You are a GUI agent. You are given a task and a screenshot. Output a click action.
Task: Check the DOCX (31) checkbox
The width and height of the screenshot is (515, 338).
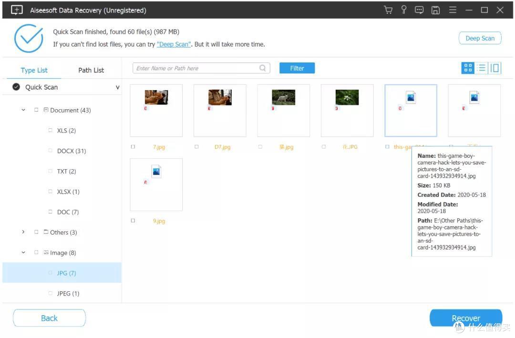coord(50,151)
